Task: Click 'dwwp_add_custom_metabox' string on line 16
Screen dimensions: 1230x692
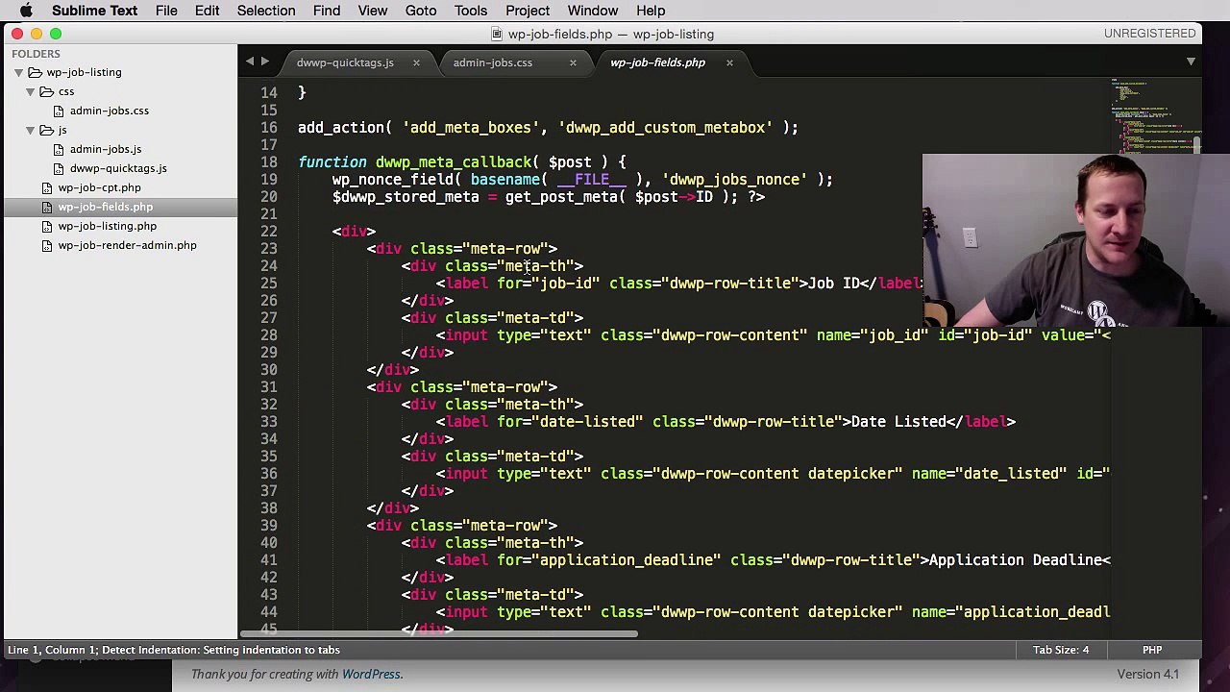Action: [665, 128]
